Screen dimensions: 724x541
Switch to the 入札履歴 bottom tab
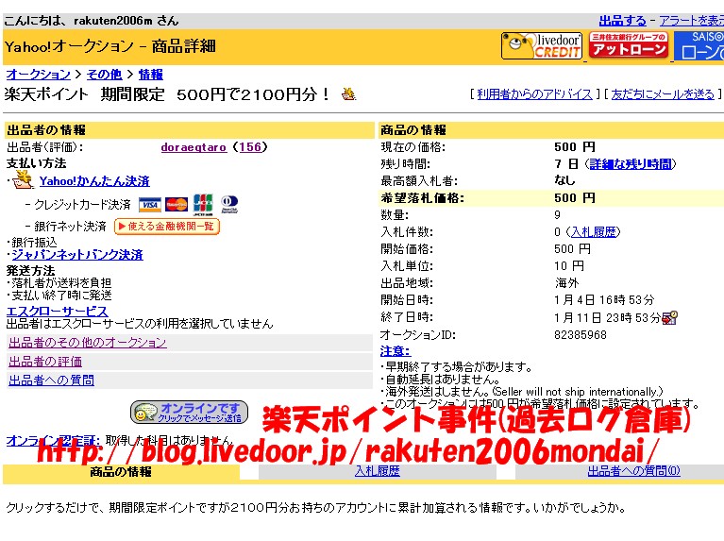click(378, 471)
